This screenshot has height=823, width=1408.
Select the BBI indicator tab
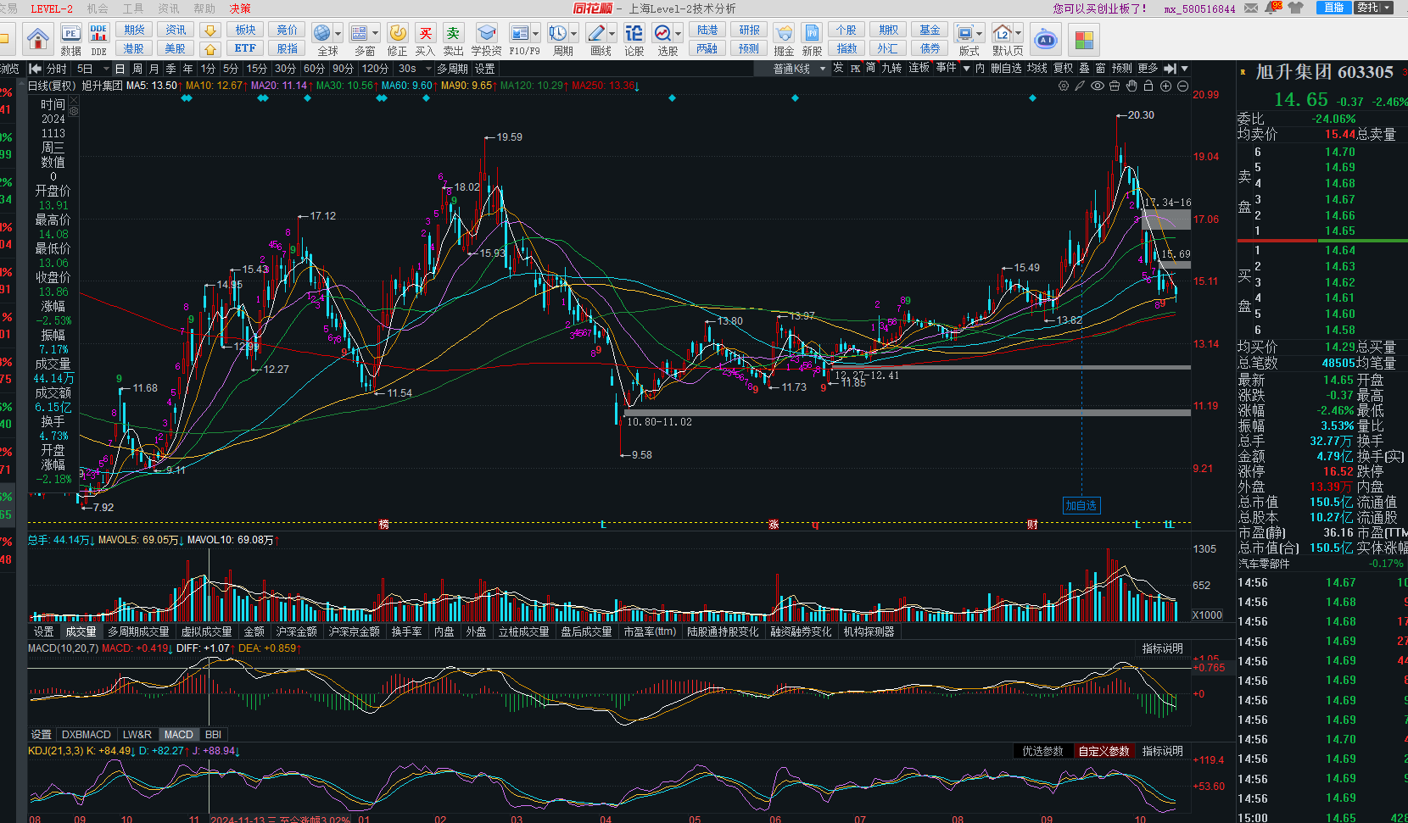(x=213, y=735)
